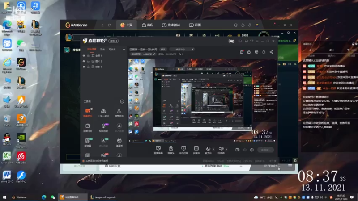The width and height of the screenshot is (358, 201).
Task: Click the message icon in streaming title bar
Action: point(240,41)
